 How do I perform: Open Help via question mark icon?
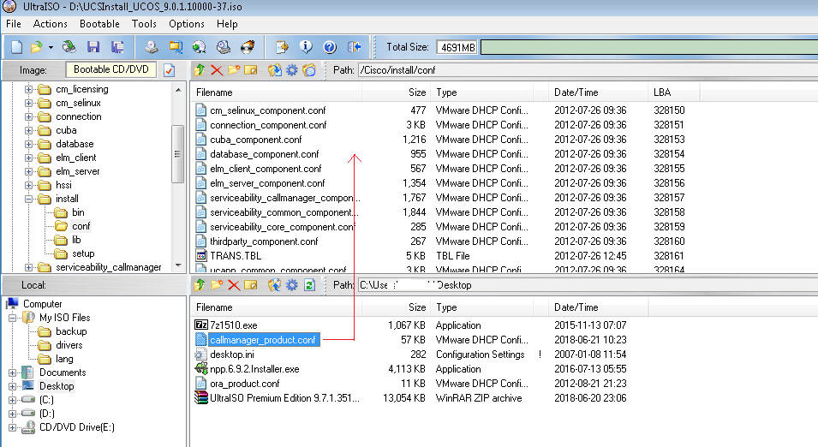(330, 47)
